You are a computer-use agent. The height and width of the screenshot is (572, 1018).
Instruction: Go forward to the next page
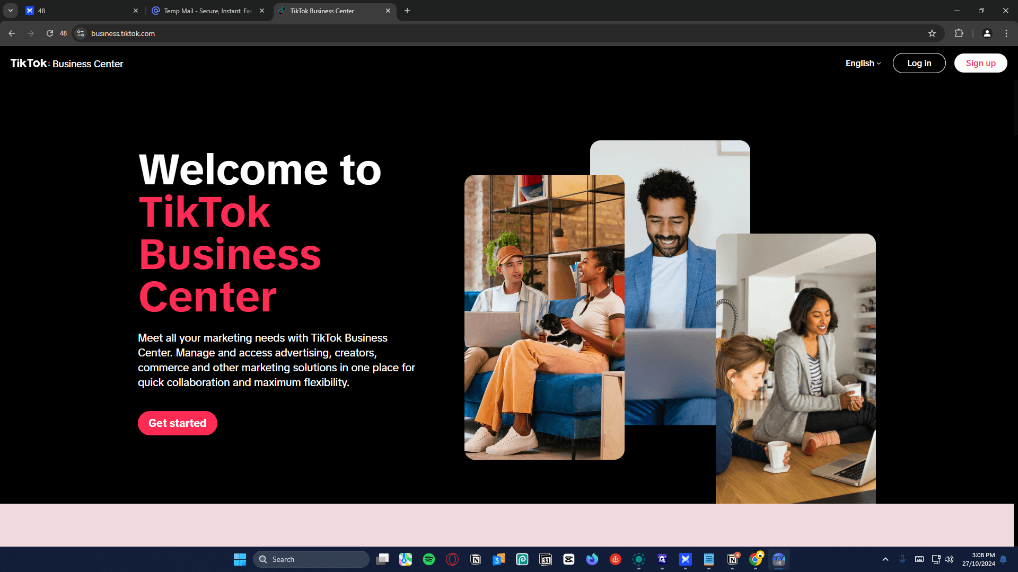(x=31, y=33)
